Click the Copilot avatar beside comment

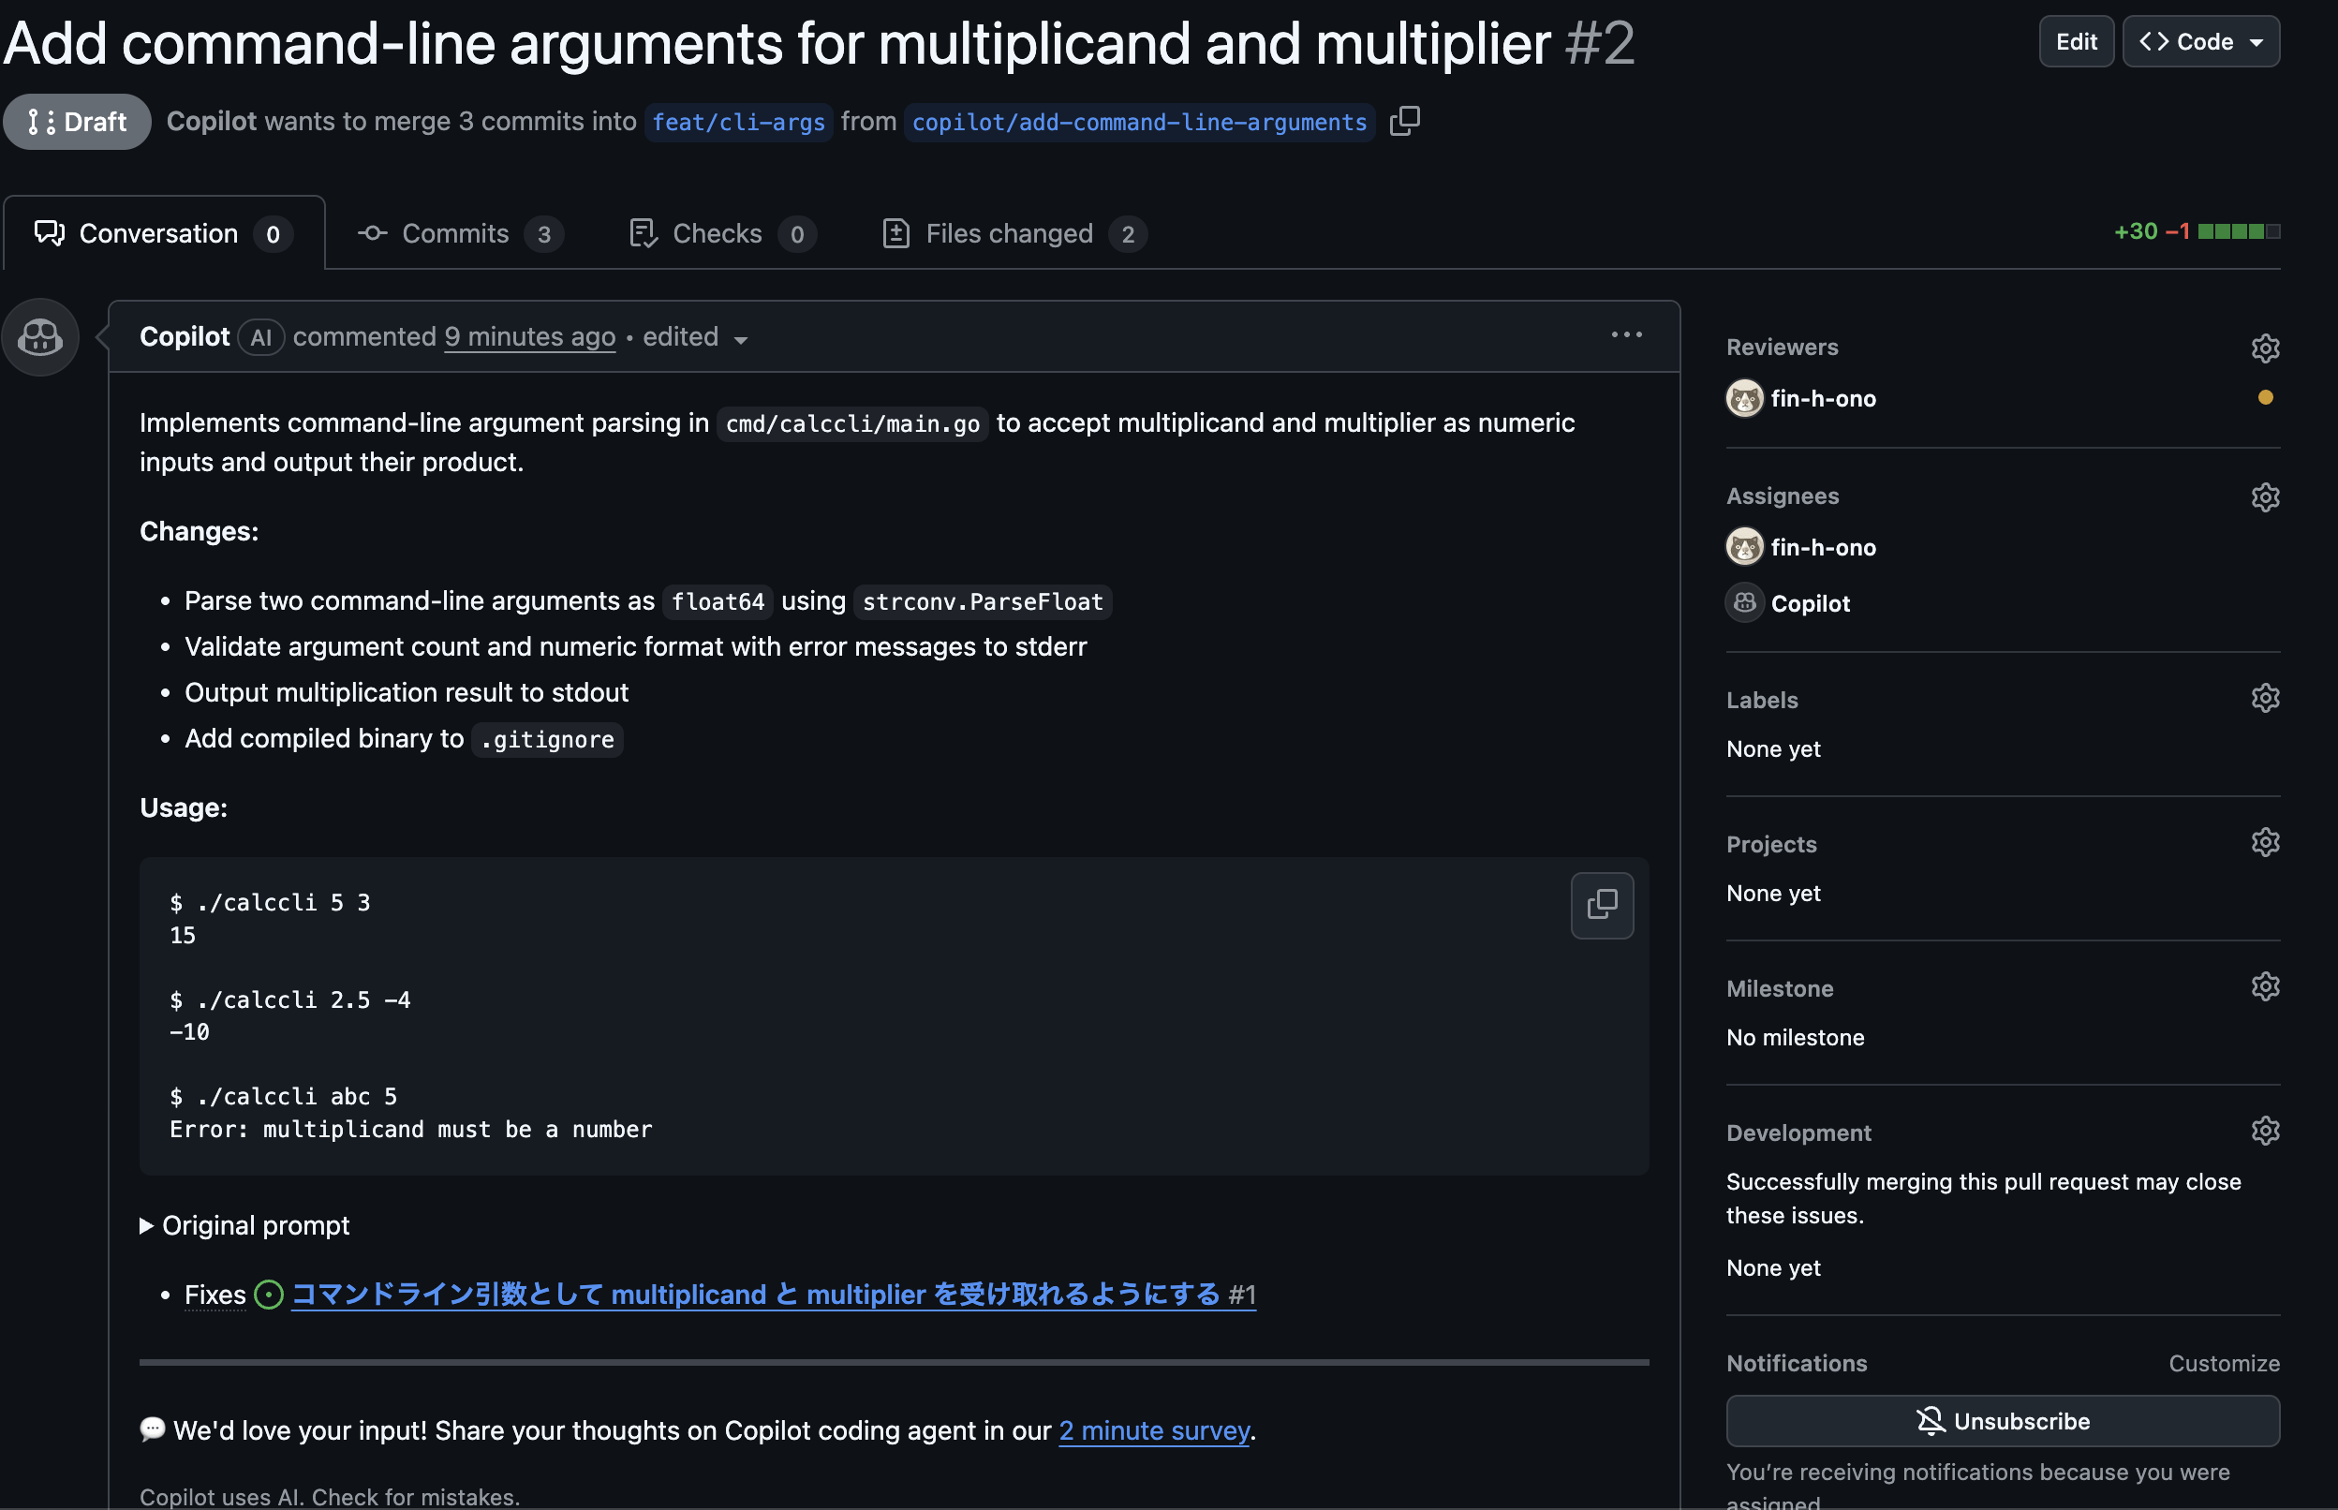pyautogui.click(x=40, y=337)
